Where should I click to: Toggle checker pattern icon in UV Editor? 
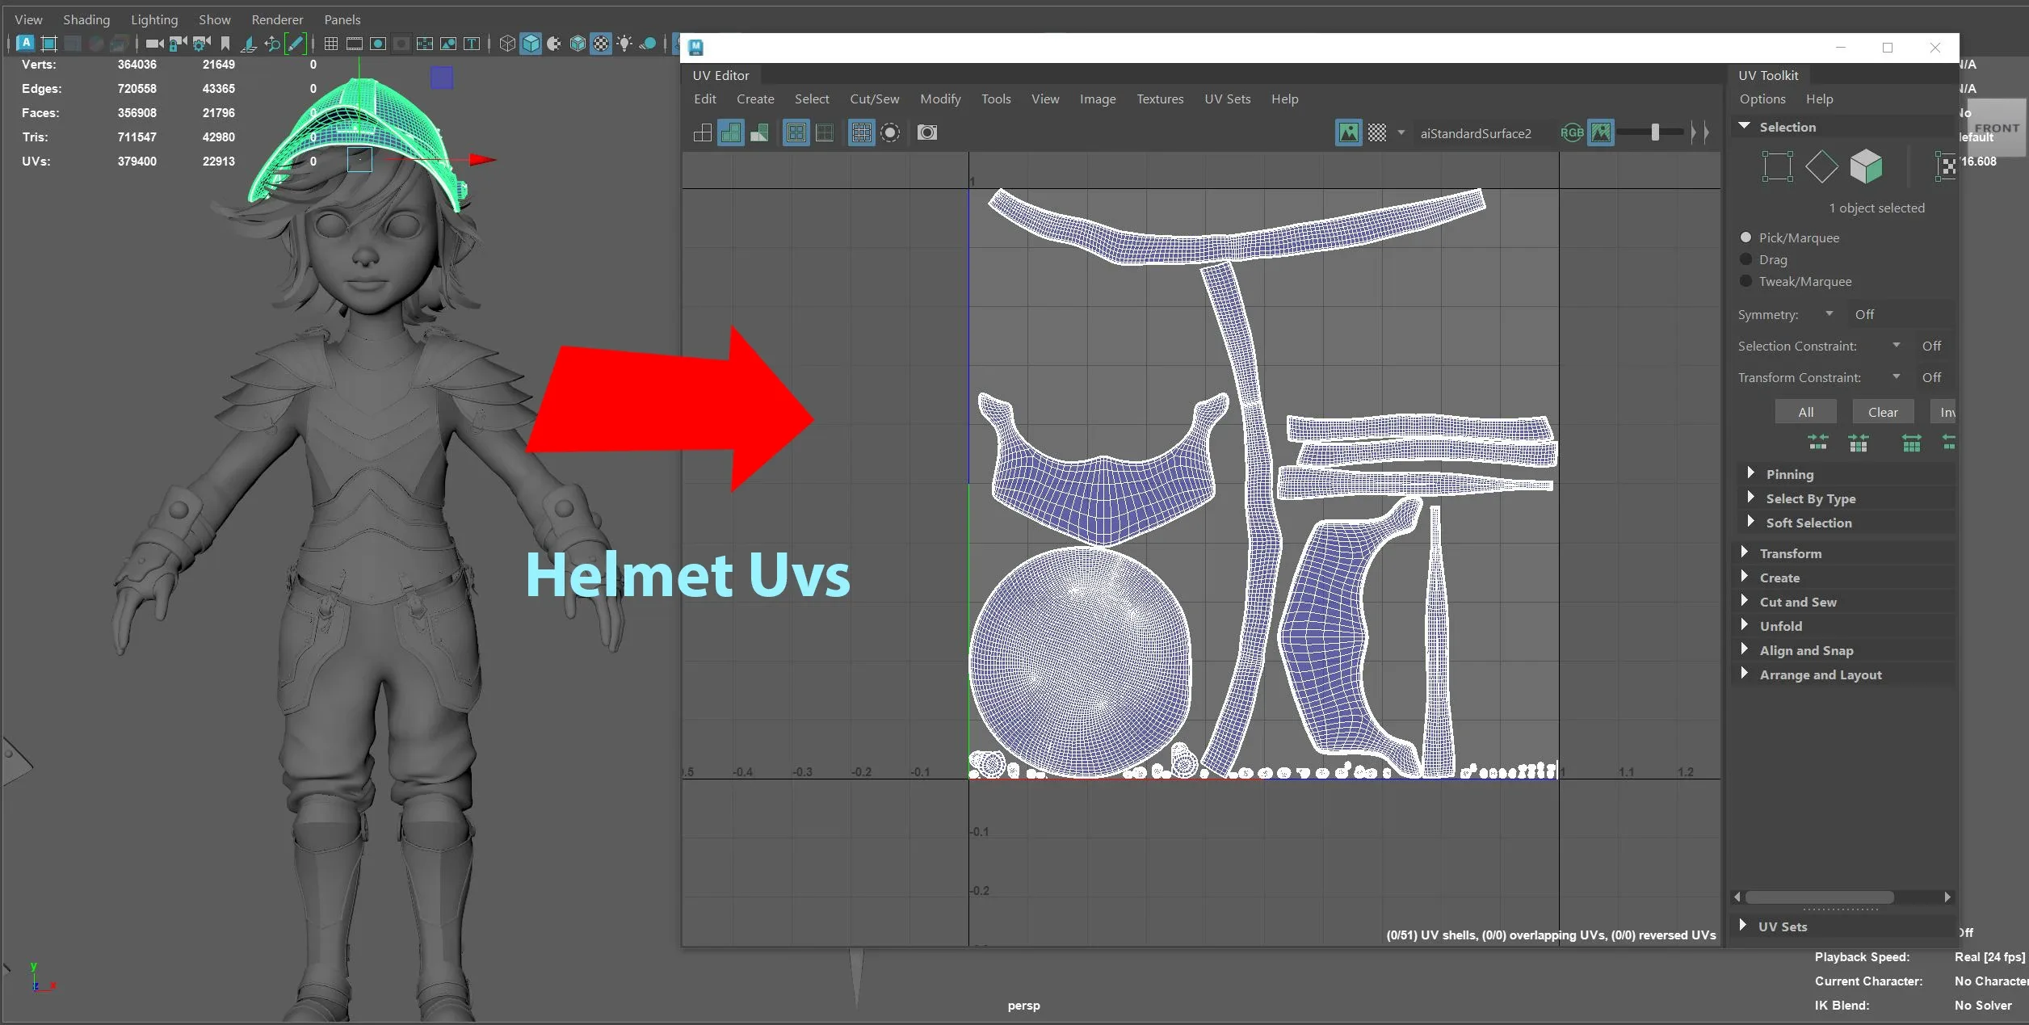point(1377,132)
